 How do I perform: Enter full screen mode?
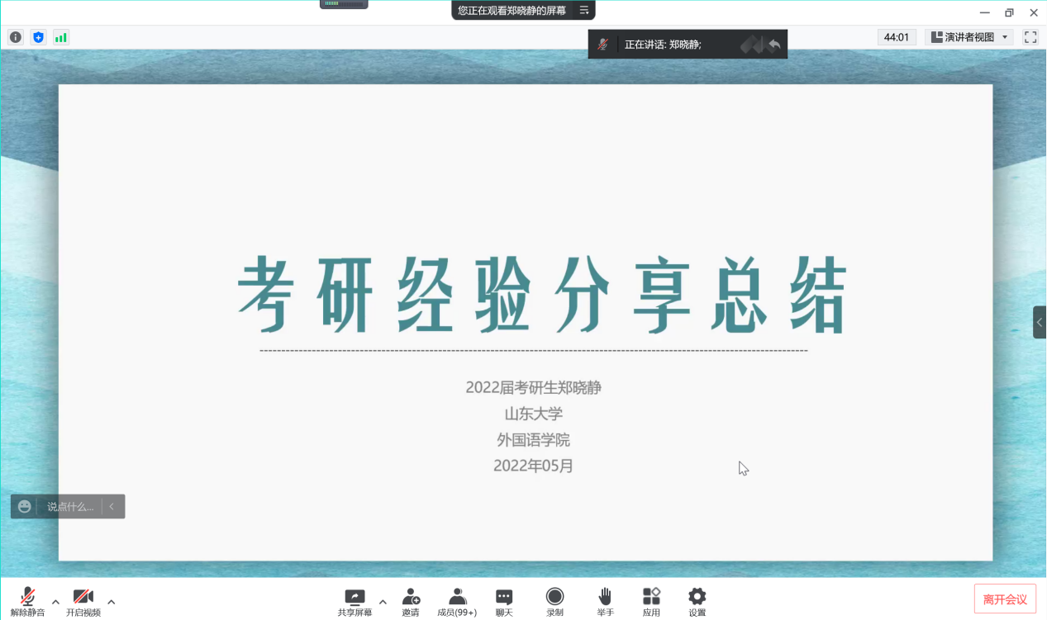tap(1030, 37)
